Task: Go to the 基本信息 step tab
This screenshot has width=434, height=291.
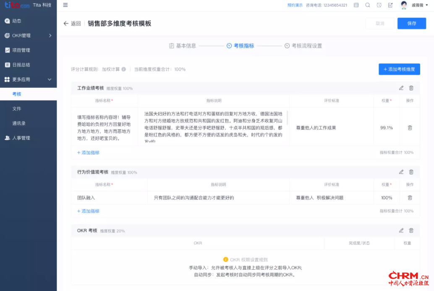Action: pyautogui.click(x=183, y=46)
